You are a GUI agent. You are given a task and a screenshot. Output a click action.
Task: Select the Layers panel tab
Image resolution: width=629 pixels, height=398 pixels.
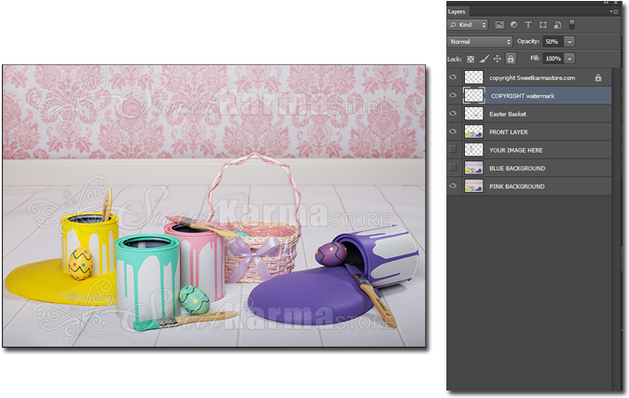[457, 11]
